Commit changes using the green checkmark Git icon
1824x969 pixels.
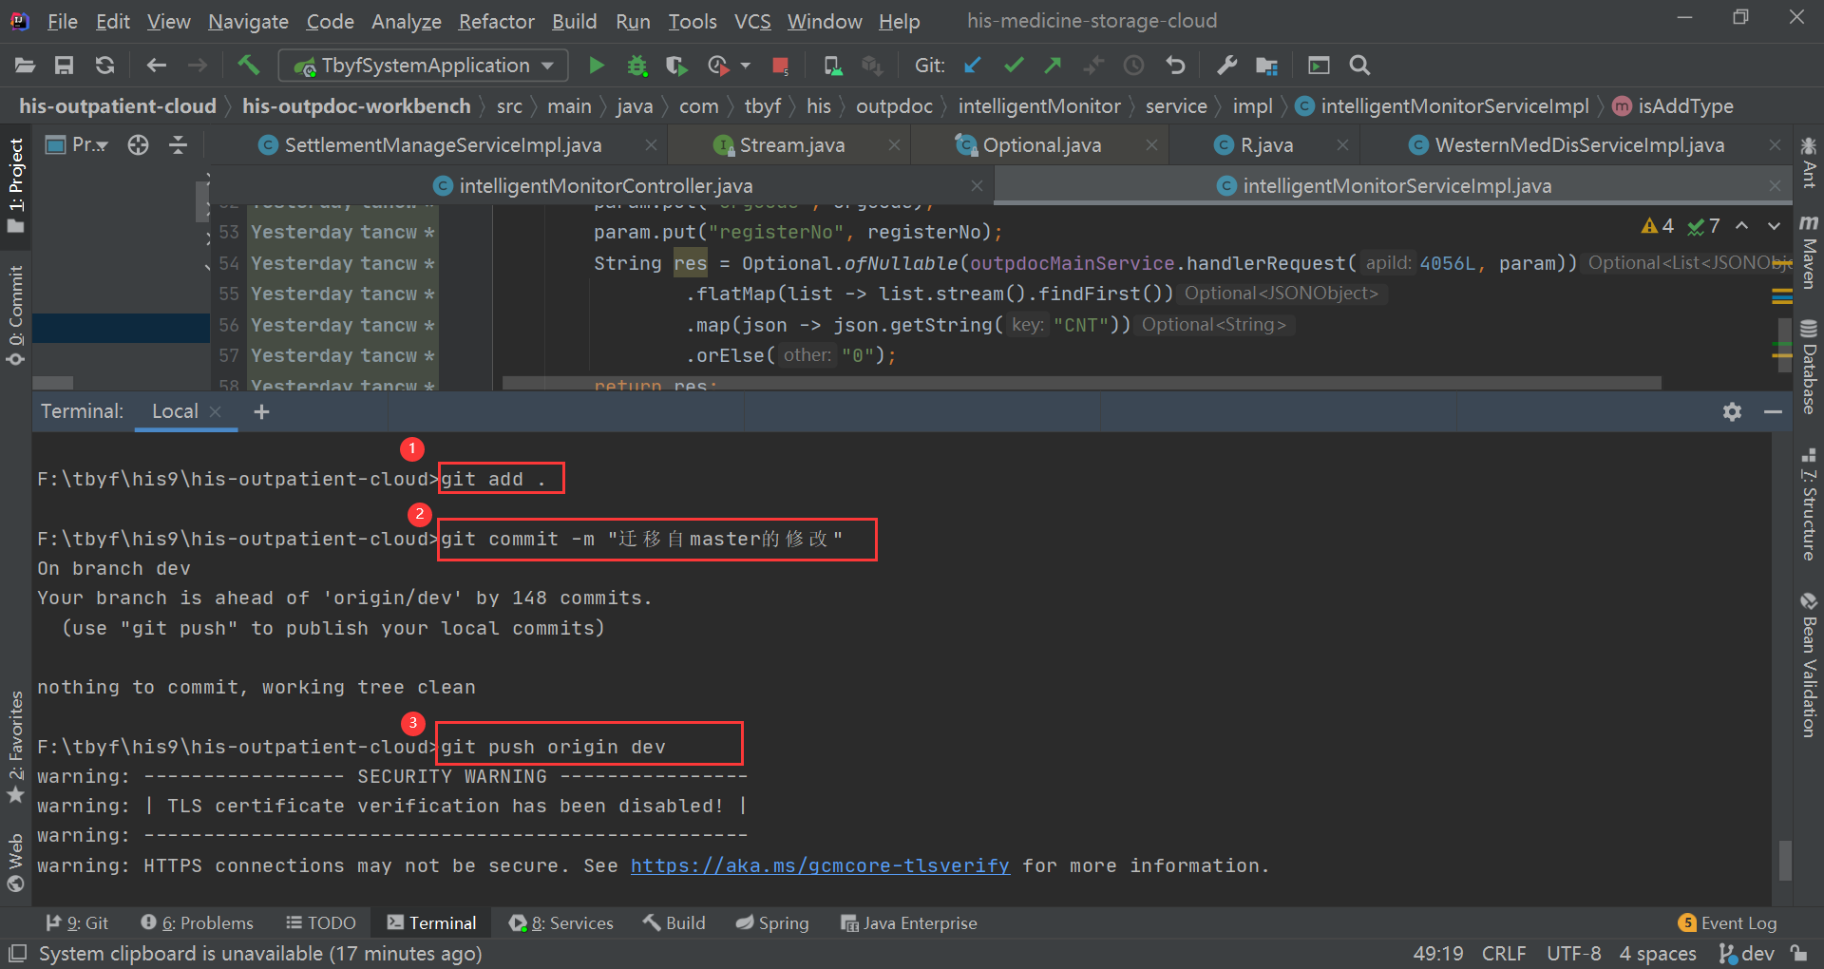1013,65
